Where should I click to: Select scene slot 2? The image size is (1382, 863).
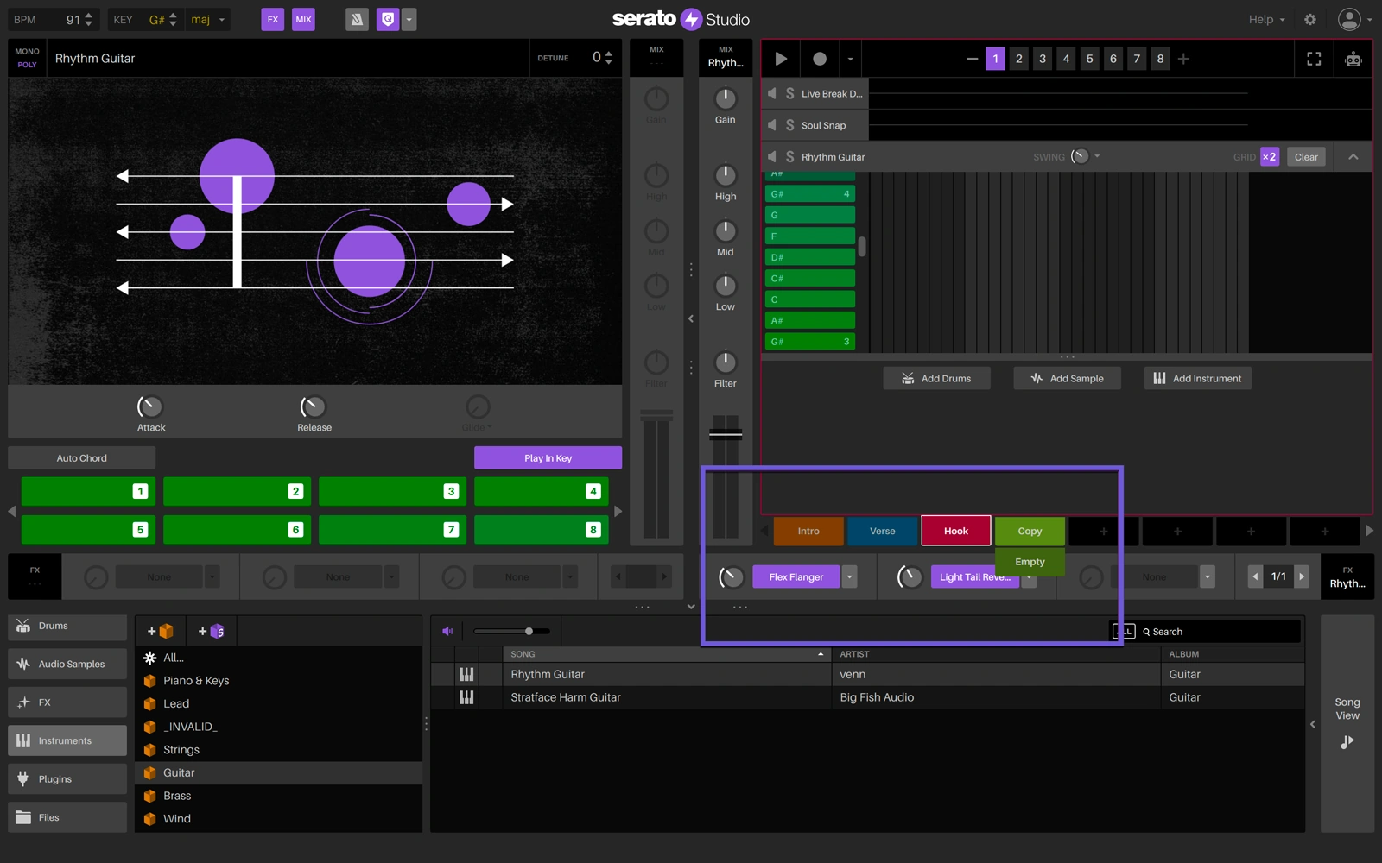[1019, 59]
